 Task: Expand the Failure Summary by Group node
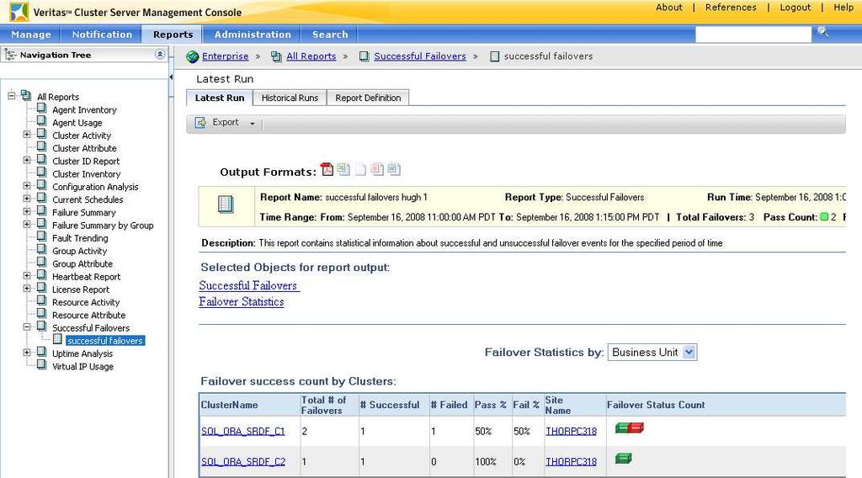pos(26,224)
